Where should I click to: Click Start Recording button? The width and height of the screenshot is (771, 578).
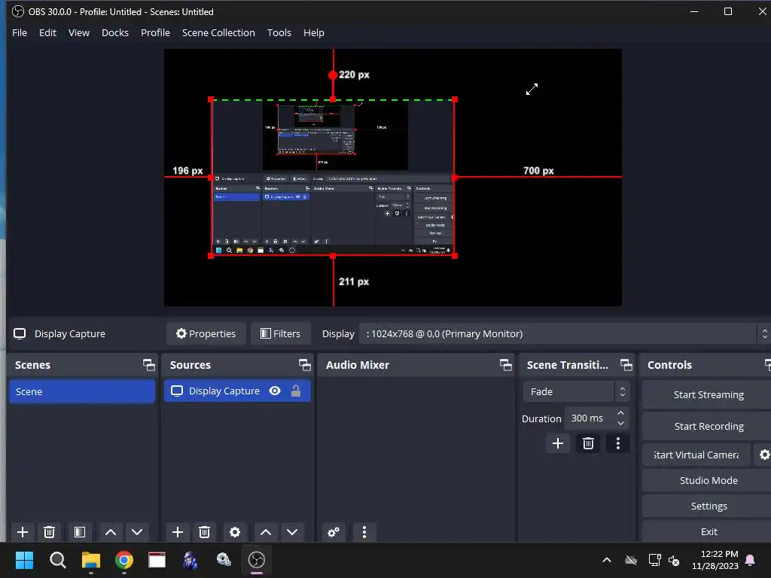pos(708,426)
